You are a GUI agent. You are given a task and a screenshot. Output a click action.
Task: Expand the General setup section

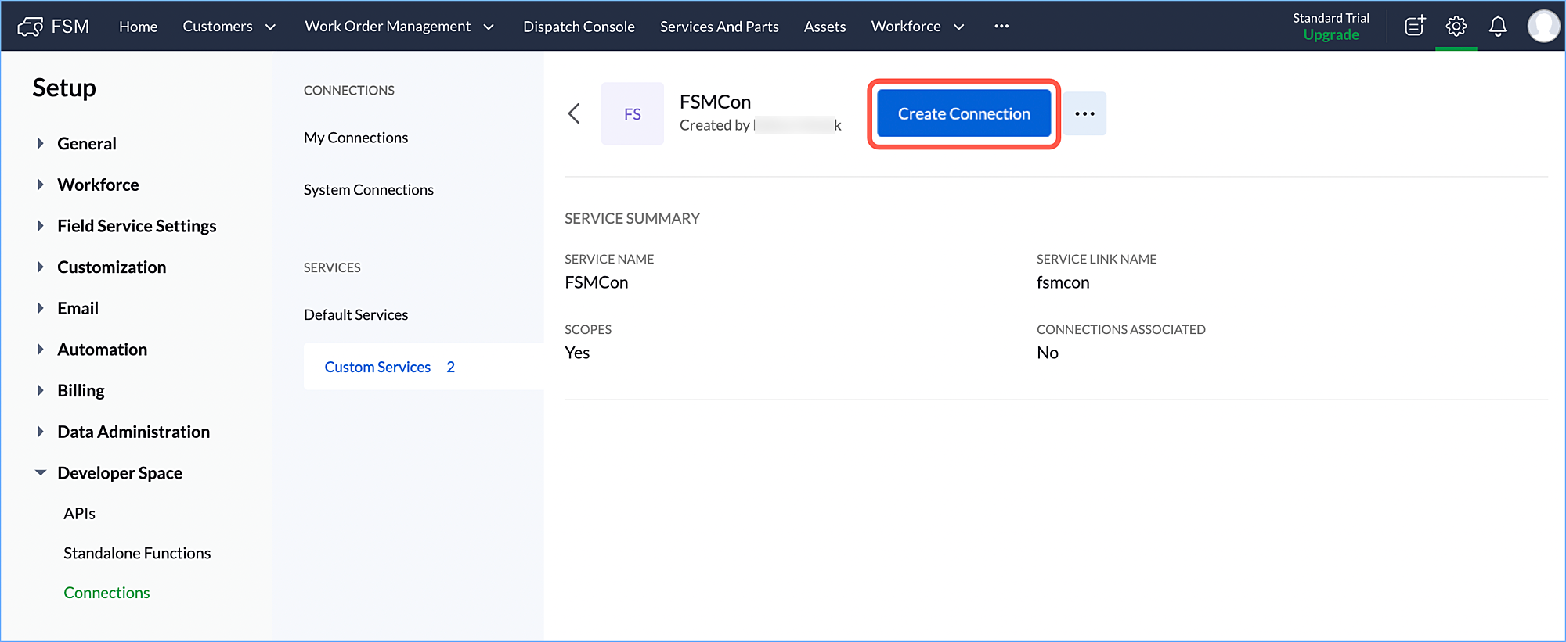point(41,144)
